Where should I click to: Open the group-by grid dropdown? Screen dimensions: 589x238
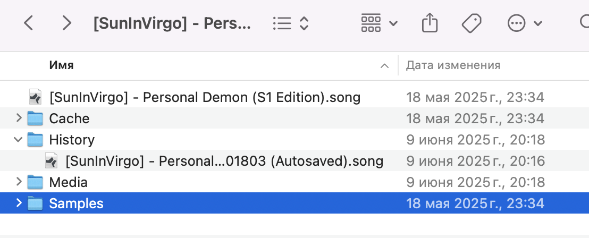[378, 23]
